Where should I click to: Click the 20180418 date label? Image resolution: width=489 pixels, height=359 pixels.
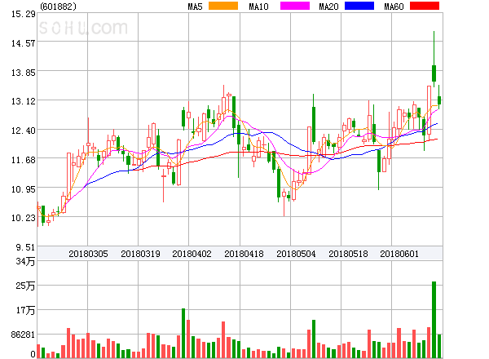click(244, 254)
